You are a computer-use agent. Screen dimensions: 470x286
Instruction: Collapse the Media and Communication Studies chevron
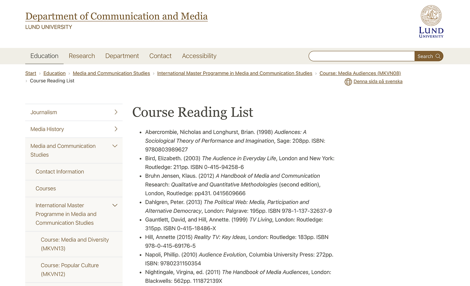click(x=115, y=146)
